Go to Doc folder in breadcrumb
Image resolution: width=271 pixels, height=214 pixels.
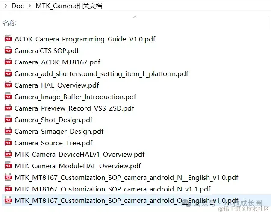click(x=18, y=6)
